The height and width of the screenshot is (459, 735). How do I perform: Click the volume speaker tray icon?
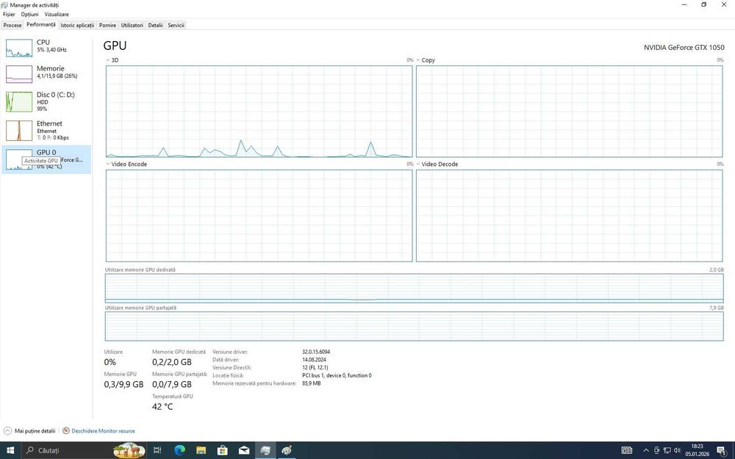click(677, 451)
